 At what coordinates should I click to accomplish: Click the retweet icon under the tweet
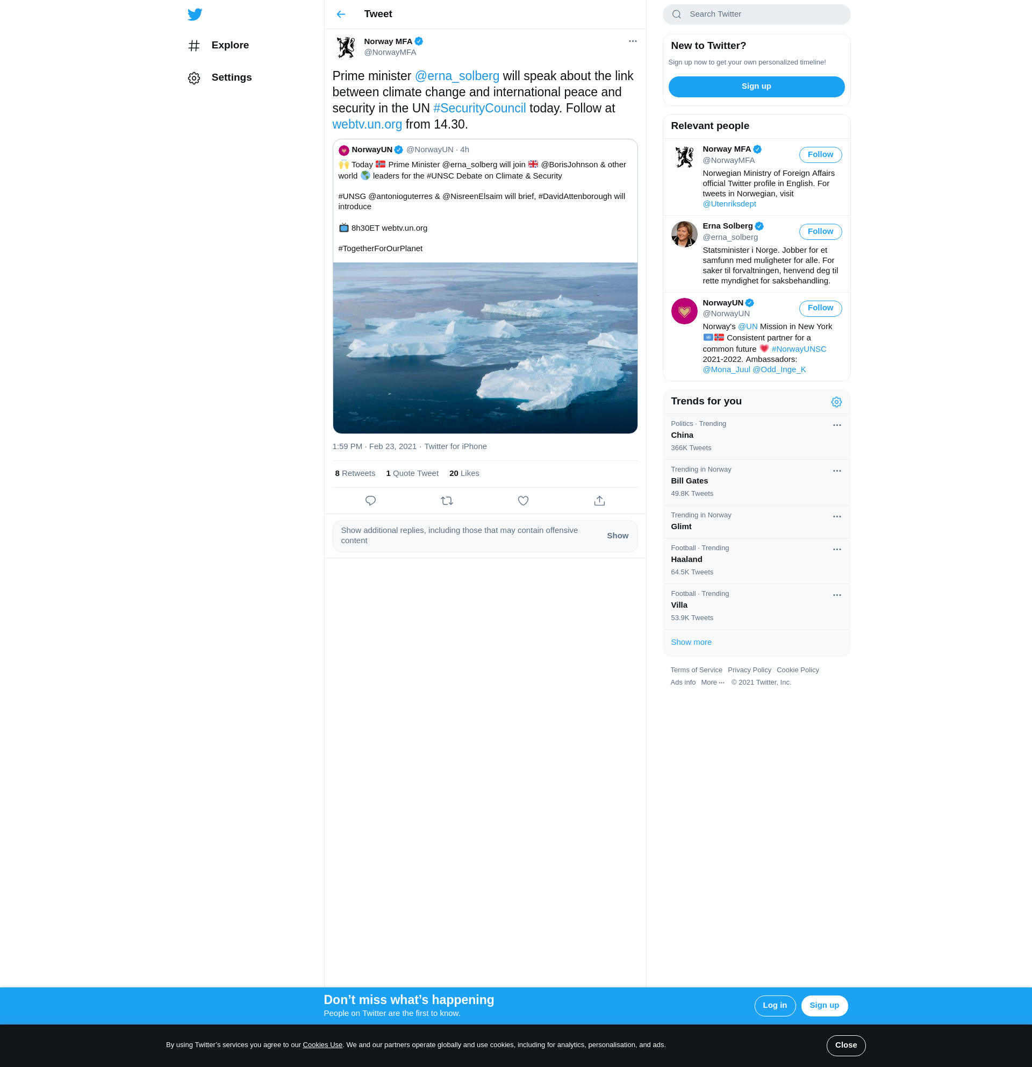coord(447,501)
